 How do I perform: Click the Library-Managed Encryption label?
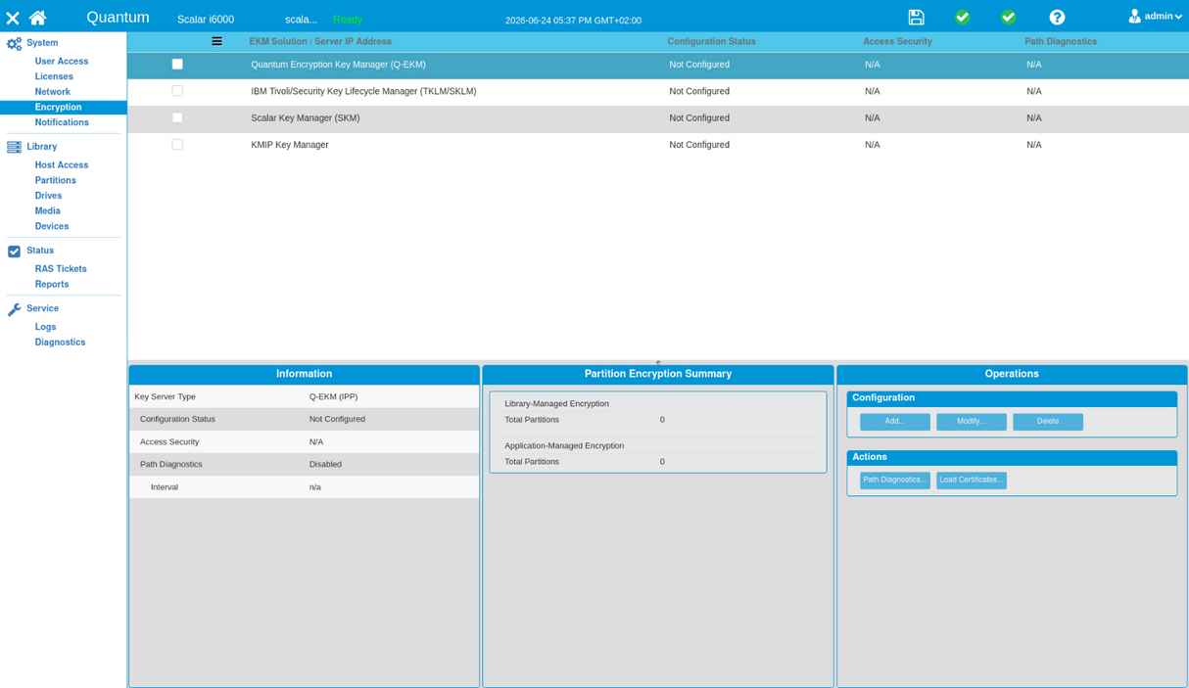pyautogui.click(x=556, y=403)
